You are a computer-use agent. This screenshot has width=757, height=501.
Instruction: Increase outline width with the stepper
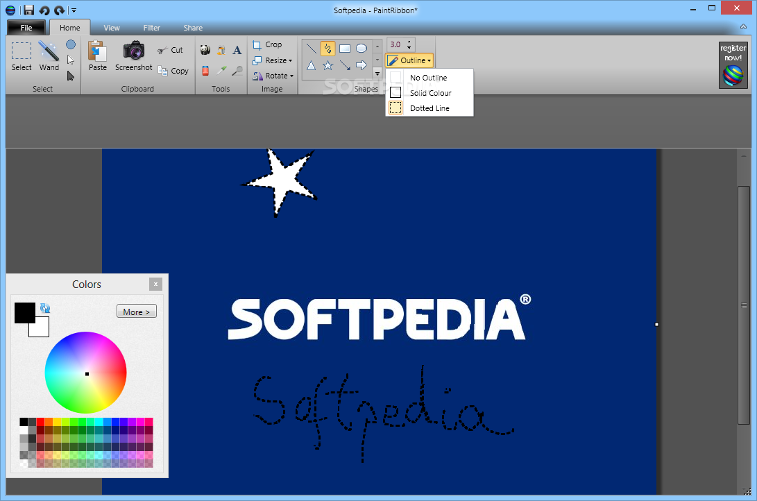tap(409, 42)
